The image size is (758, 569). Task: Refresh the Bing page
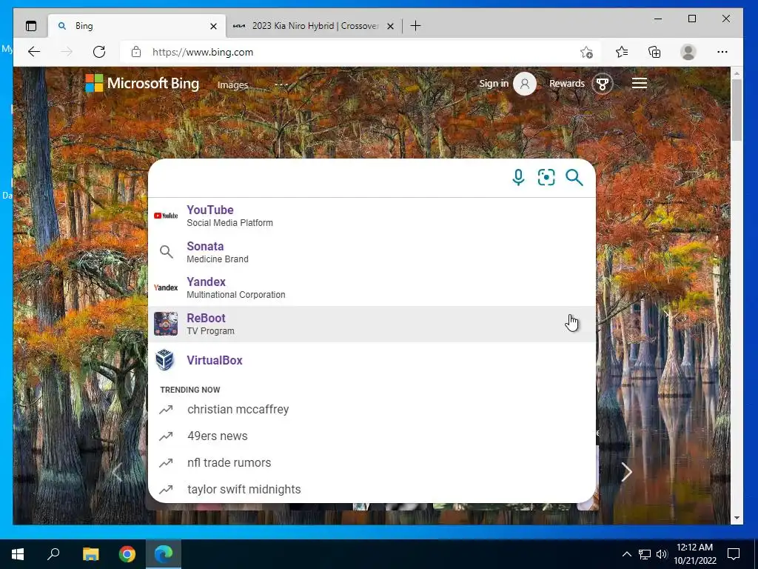[x=99, y=52]
